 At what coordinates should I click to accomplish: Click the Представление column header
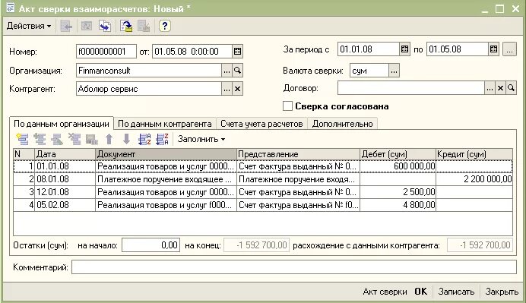pyautogui.click(x=298, y=154)
